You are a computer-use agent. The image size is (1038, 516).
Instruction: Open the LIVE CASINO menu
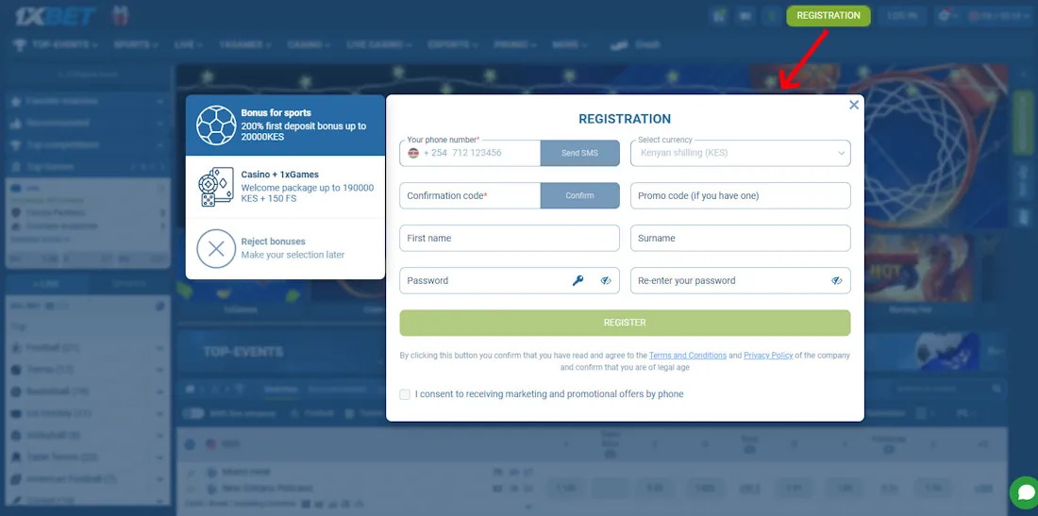pos(379,45)
